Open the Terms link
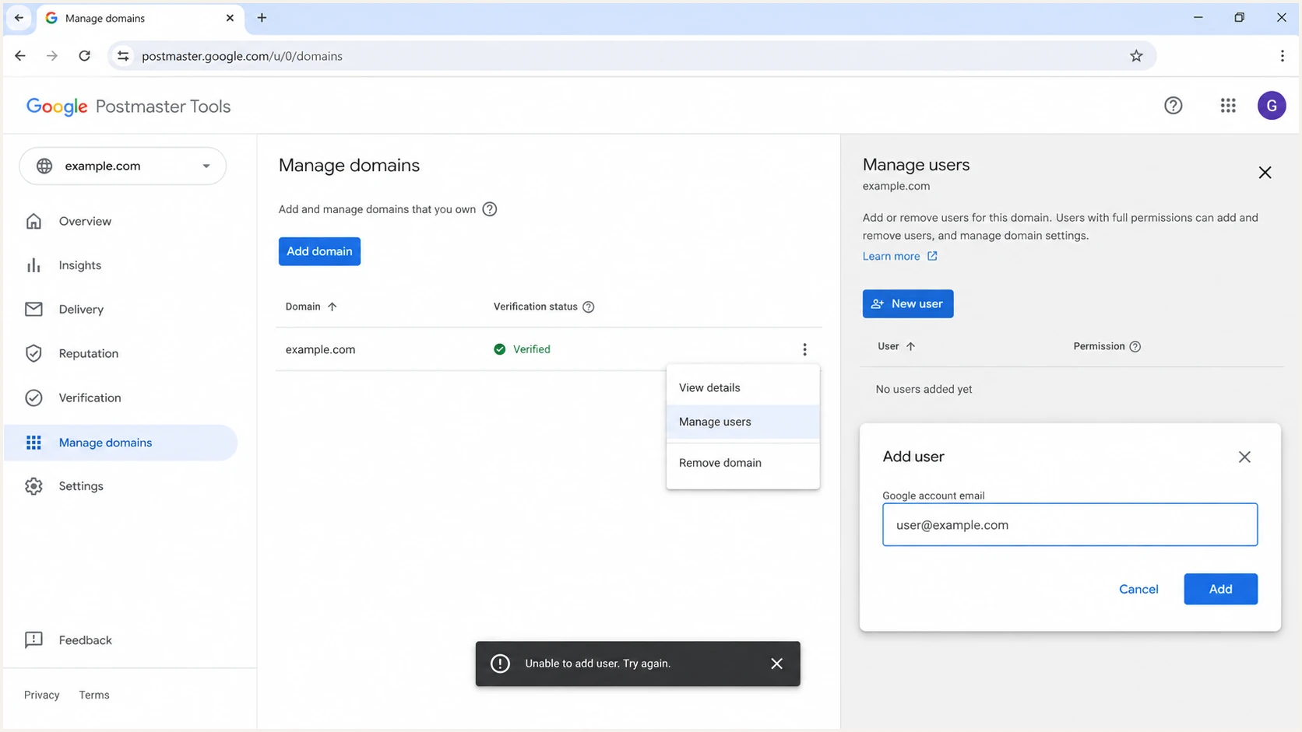Viewport: 1302px width, 732px height. [94, 695]
